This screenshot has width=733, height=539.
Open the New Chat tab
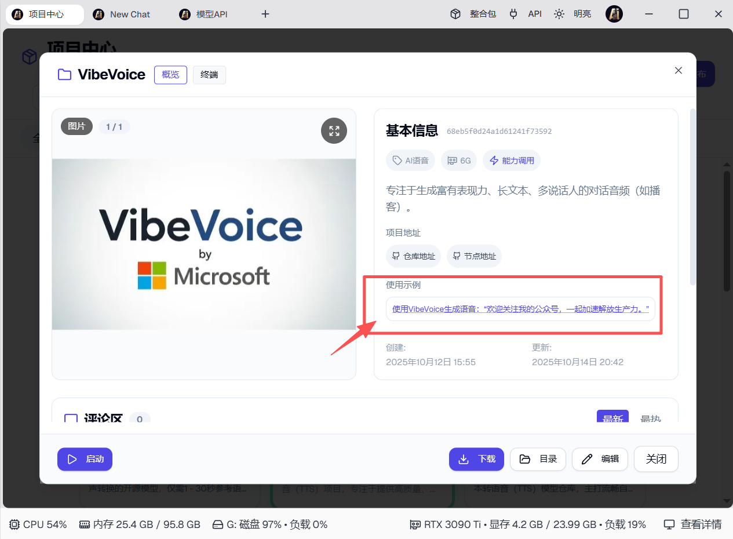click(x=130, y=14)
